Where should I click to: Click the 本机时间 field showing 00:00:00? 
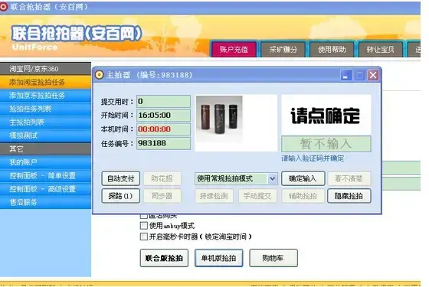pyautogui.click(x=164, y=129)
